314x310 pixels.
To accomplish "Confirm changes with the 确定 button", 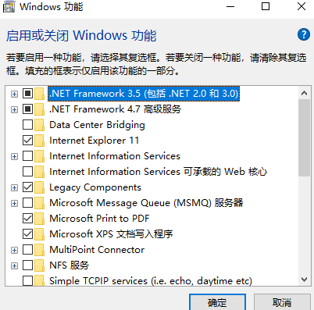I will click(x=217, y=302).
